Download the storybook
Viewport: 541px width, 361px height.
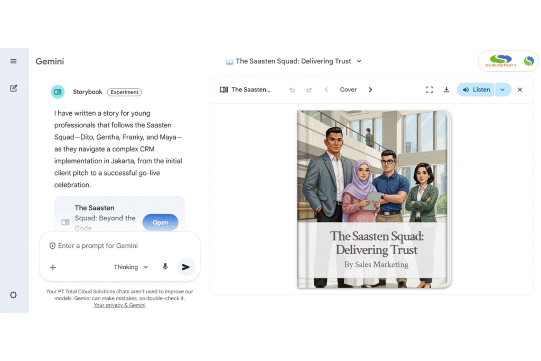[446, 90]
